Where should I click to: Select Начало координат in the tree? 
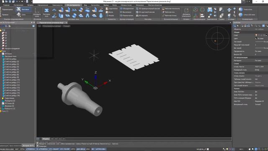click(12, 49)
